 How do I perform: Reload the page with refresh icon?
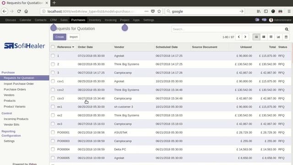19,11
